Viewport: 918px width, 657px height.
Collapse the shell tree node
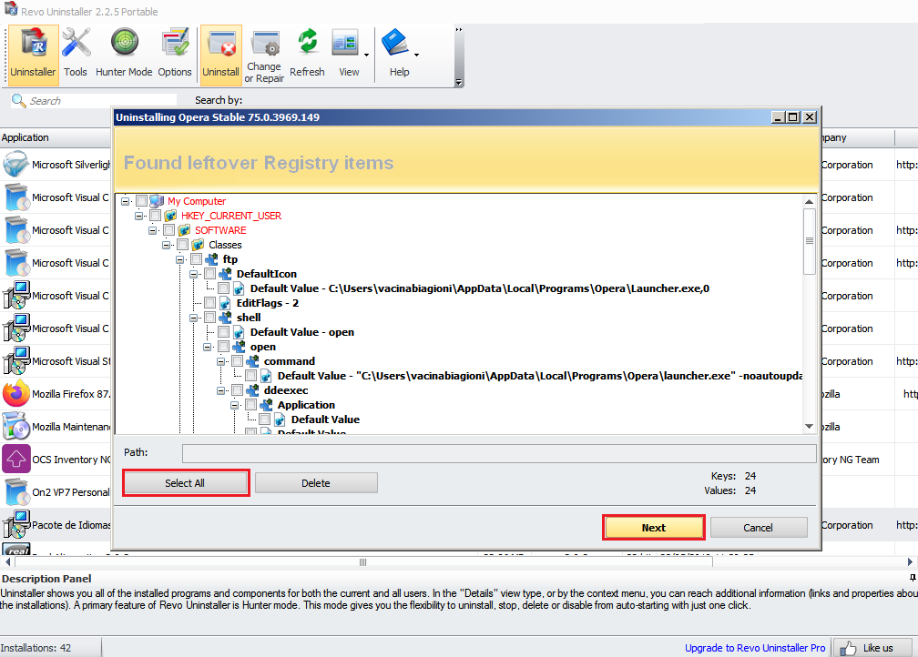[x=192, y=317]
